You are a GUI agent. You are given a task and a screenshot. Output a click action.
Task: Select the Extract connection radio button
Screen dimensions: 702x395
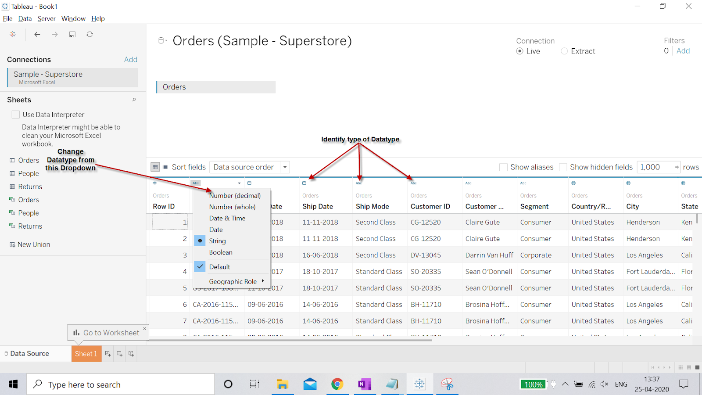click(564, 51)
